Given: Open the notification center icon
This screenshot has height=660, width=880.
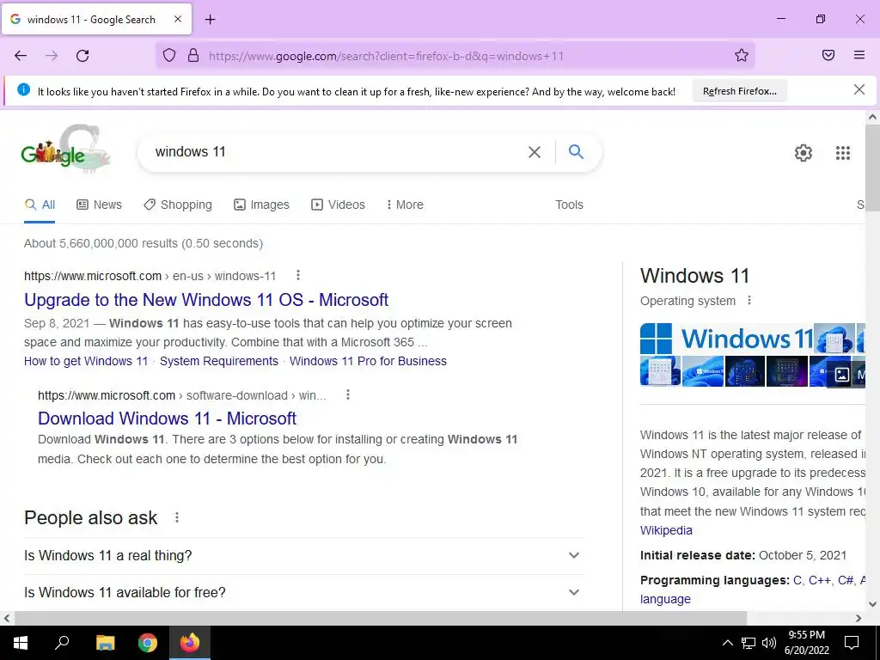Looking at the screenshot, I should pyautogui.click(x=852, y=643).
